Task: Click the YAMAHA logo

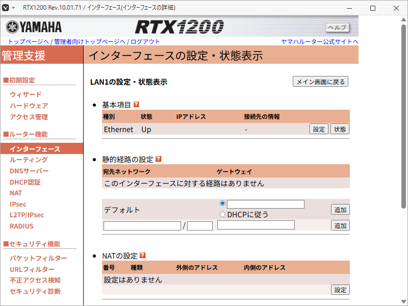Action: pyautogui.click(x=34, y=27)
